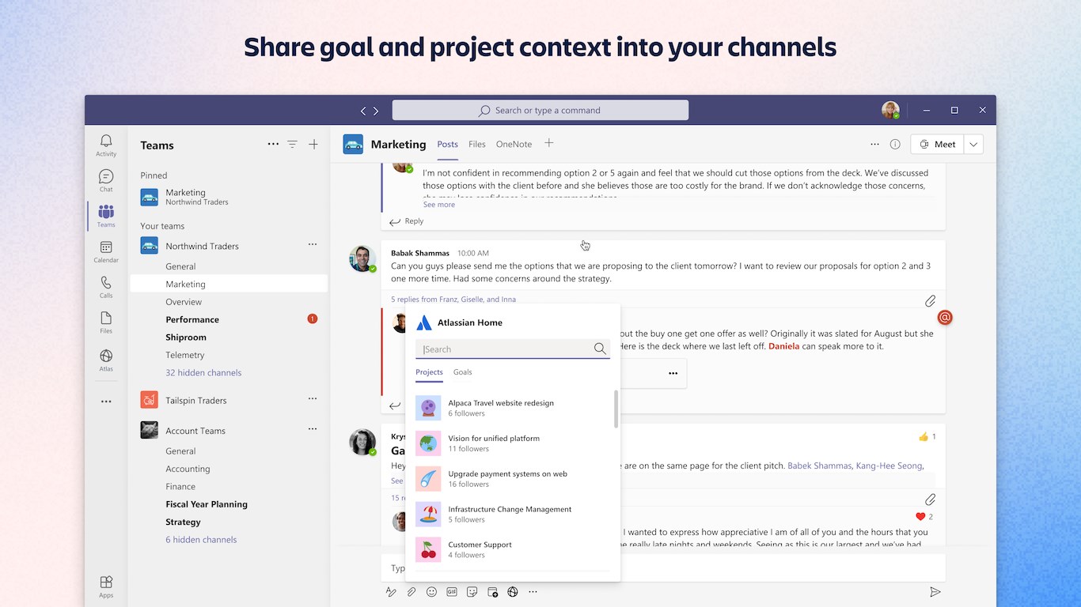Image resolution: width=1081 pixels, height=607 pixels.
Task: Select Infrastructure Change Management project
Action: coord(513,515)
